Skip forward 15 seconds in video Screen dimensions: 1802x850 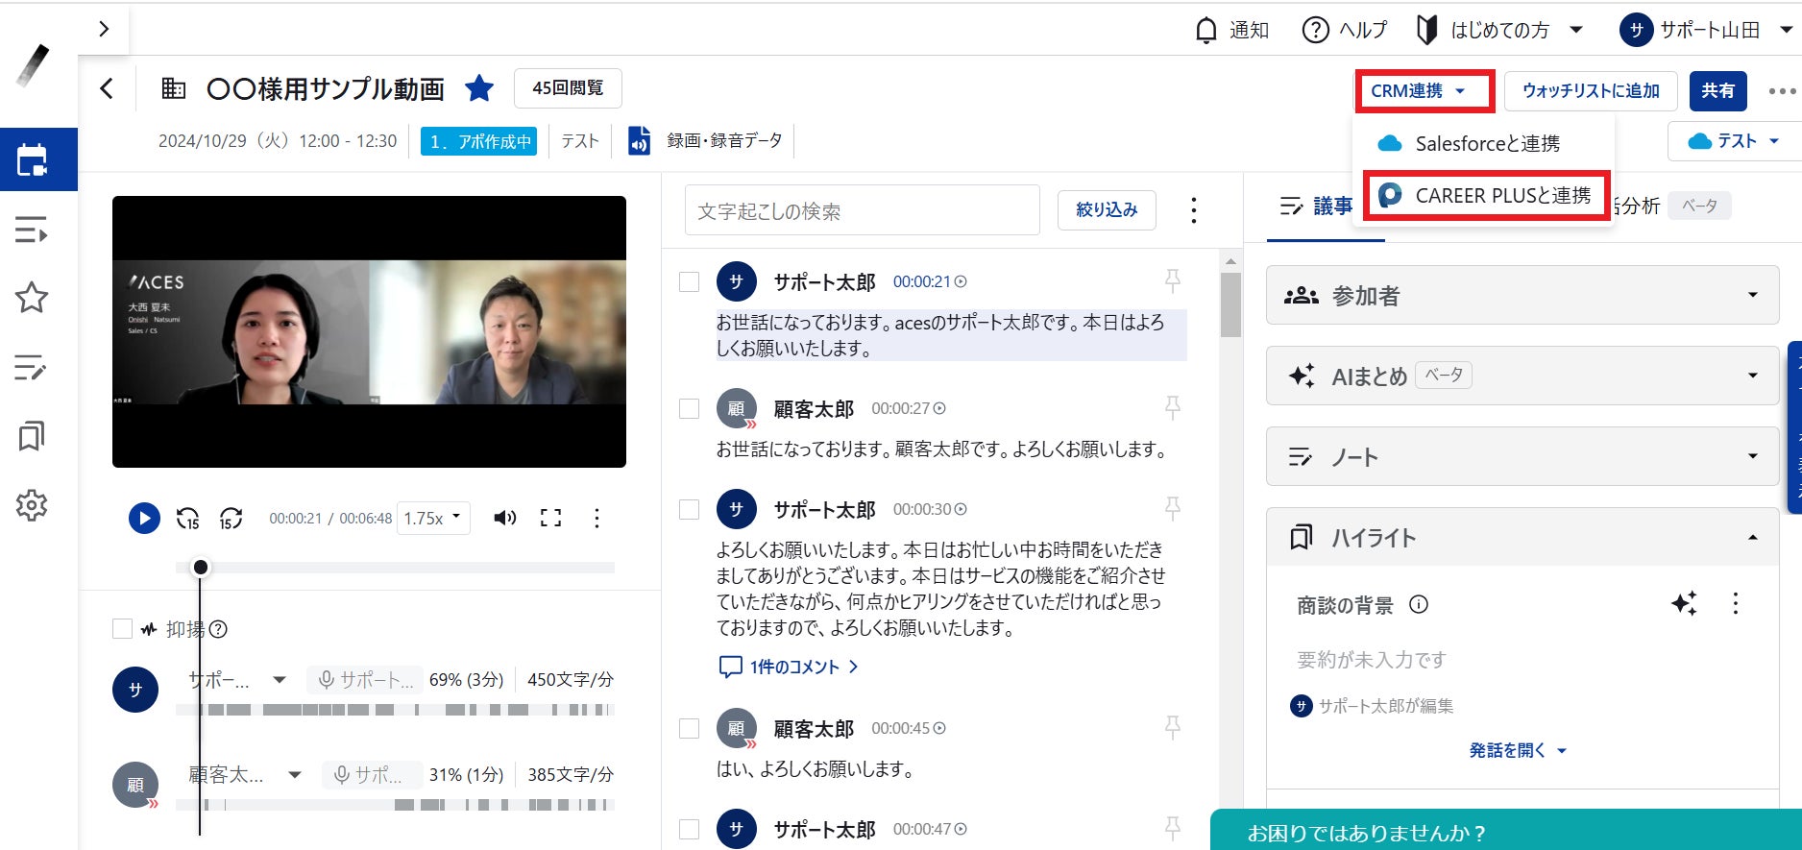(x=231, y=519)
